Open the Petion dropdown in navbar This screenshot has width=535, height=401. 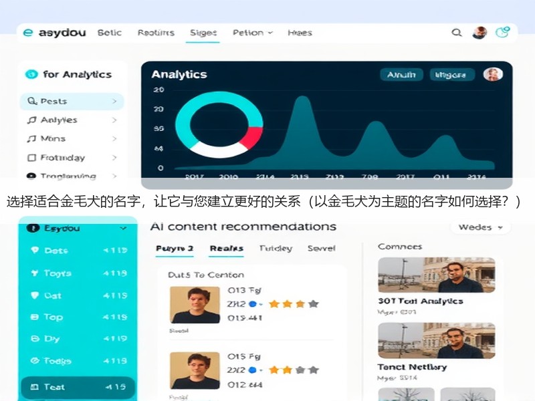point(253,33)
